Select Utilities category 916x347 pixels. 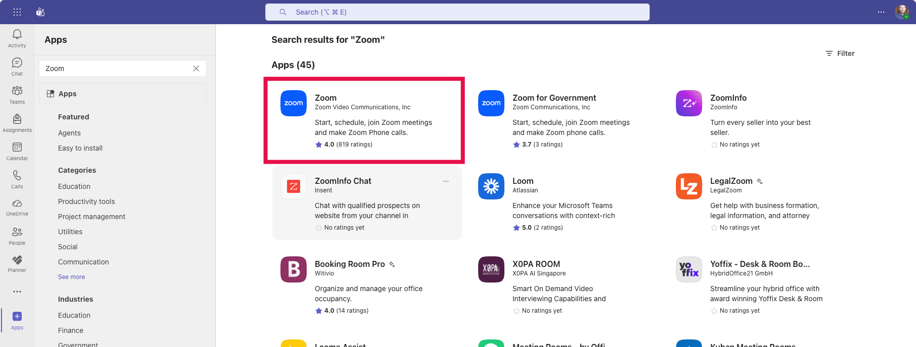coord(70,232)
